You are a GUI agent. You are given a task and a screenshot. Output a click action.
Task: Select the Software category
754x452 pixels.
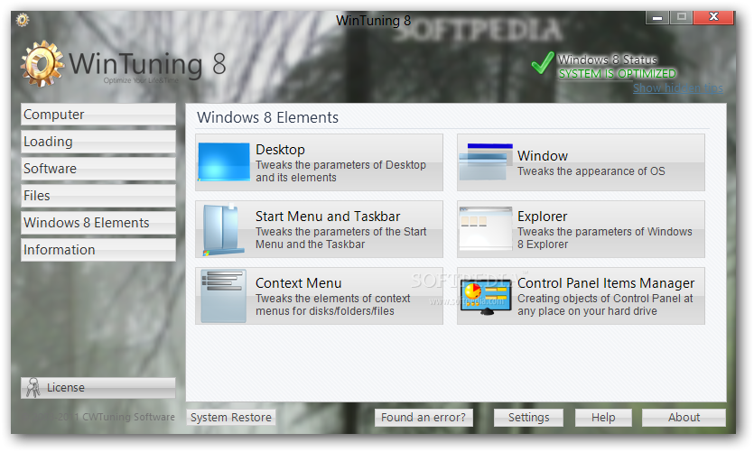pyautogui.click(x=98, y=169)
